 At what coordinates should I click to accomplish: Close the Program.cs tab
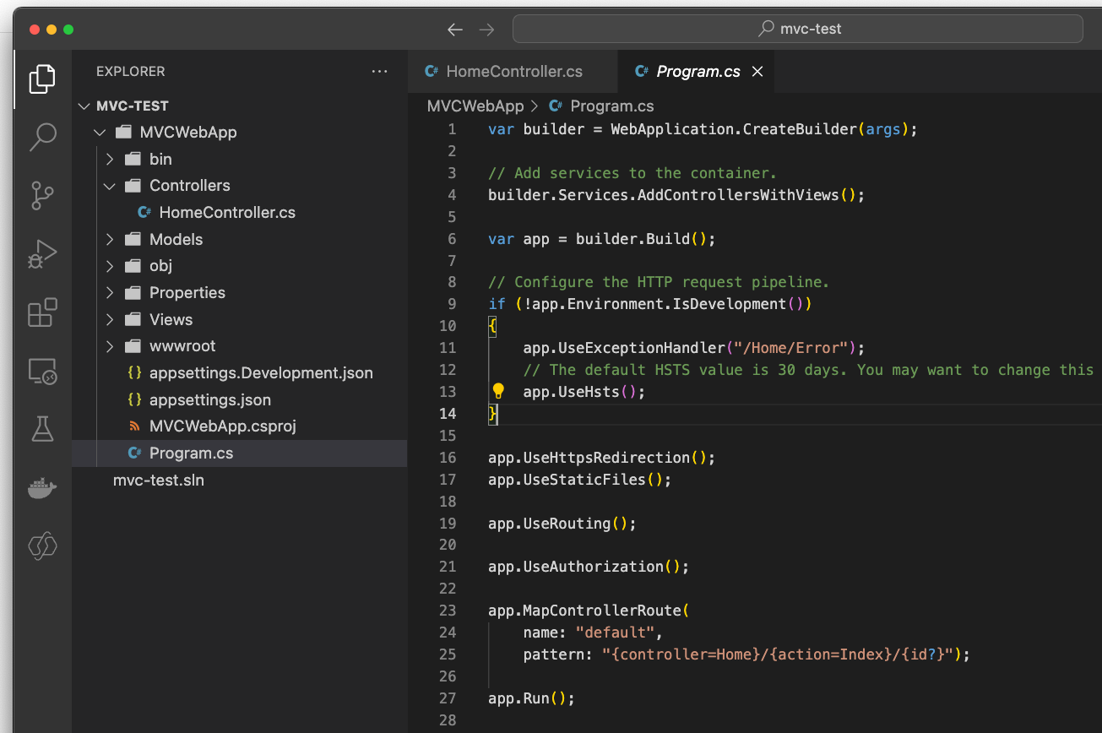(x=757, y=72)
